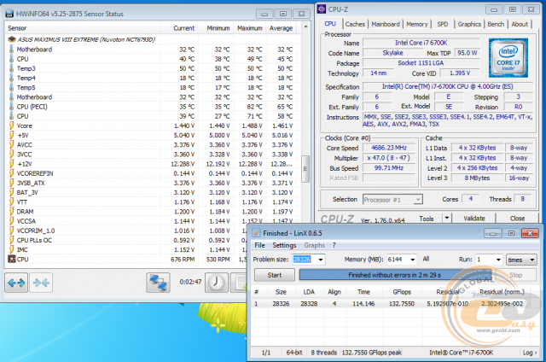The height and width of the screenshot is (362, 546).
Task: Open the Run count dropdown in LinX
Action: pyautogui.click(x=498, y=260)
